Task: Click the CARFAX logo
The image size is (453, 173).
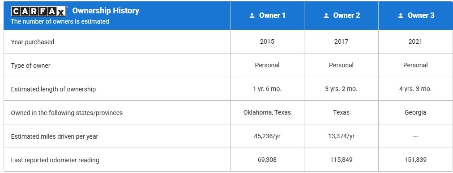Action: tap(38, 11)
